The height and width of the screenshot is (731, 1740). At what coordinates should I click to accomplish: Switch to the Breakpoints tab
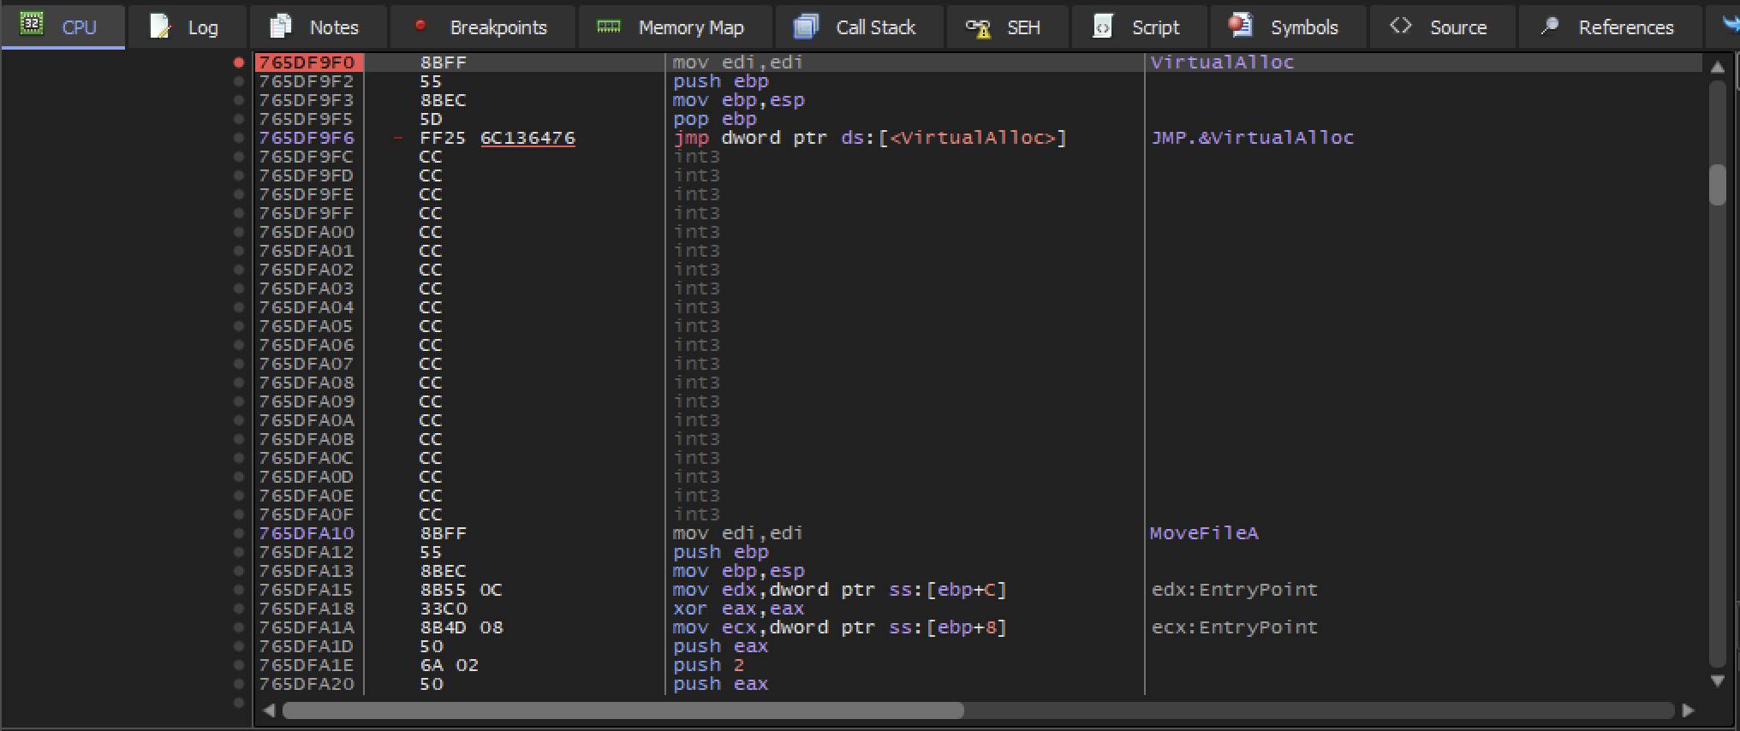point(483,27)
